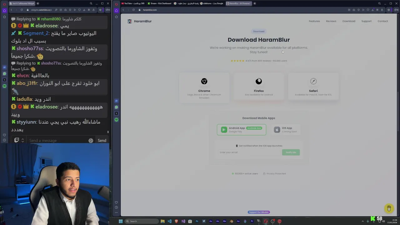400x225 pixels.
Task: Click the yellow donation jar floating icon
Action: coord(389,208)
